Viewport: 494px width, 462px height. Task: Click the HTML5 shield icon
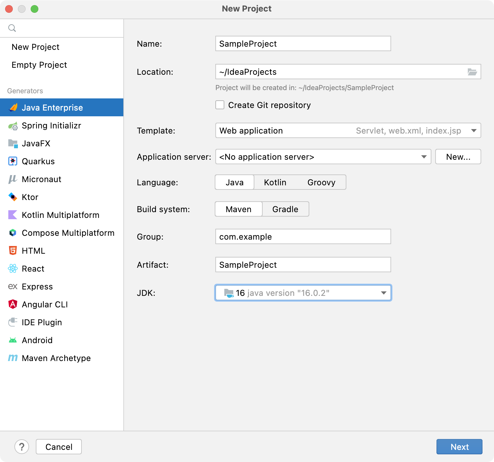click(x=13, y=250)
